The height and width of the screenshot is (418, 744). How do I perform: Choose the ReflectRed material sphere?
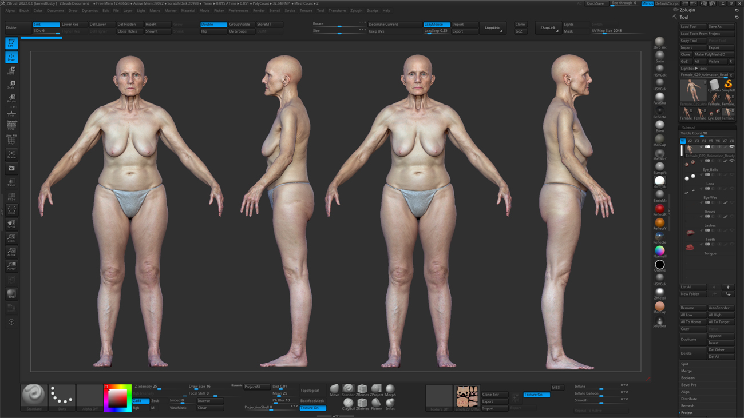(660, 209)
